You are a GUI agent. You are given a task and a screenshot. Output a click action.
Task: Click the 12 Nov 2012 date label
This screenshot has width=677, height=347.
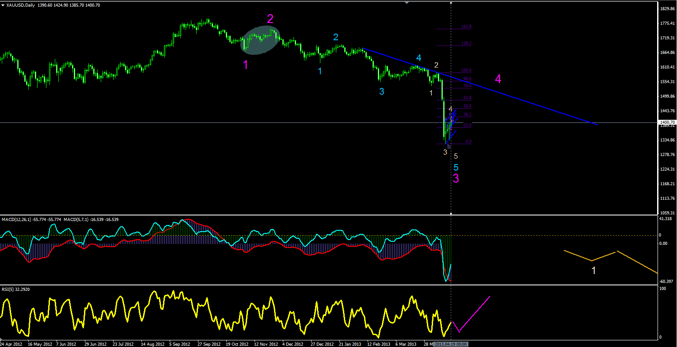pyautogui.click(x=266, y=344)
